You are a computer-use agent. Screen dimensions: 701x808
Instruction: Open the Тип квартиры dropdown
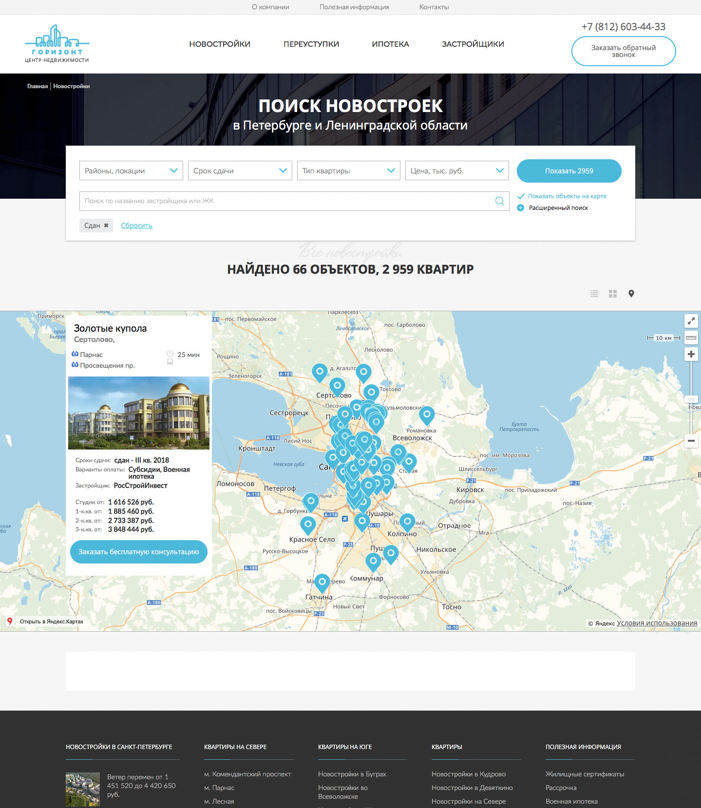point(349,170)
